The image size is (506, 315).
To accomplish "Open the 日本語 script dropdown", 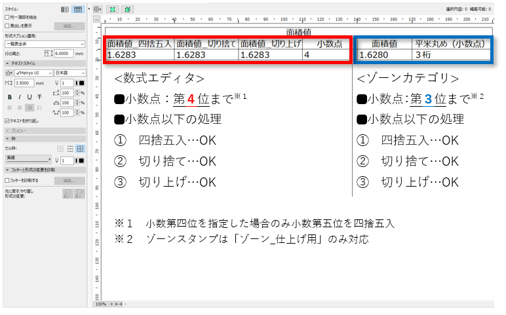I will [x=69, y=73].
